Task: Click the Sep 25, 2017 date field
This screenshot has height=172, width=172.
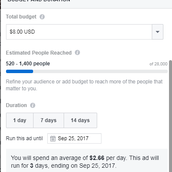Action: click(74, 138)
